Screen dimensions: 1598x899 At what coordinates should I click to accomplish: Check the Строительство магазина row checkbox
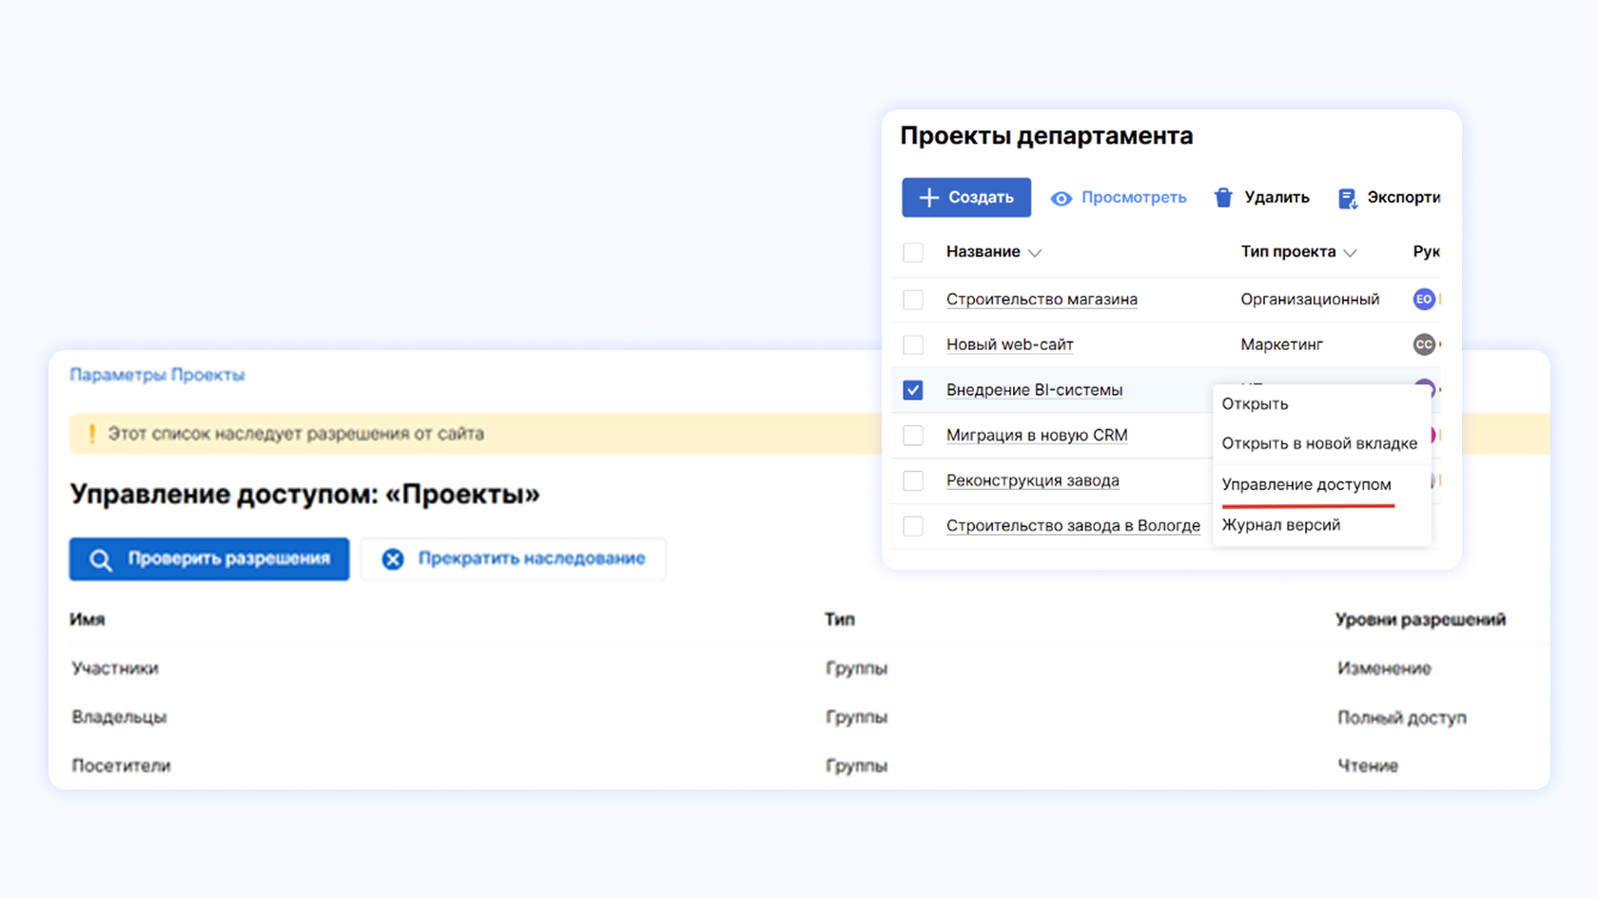click(913, 300)
